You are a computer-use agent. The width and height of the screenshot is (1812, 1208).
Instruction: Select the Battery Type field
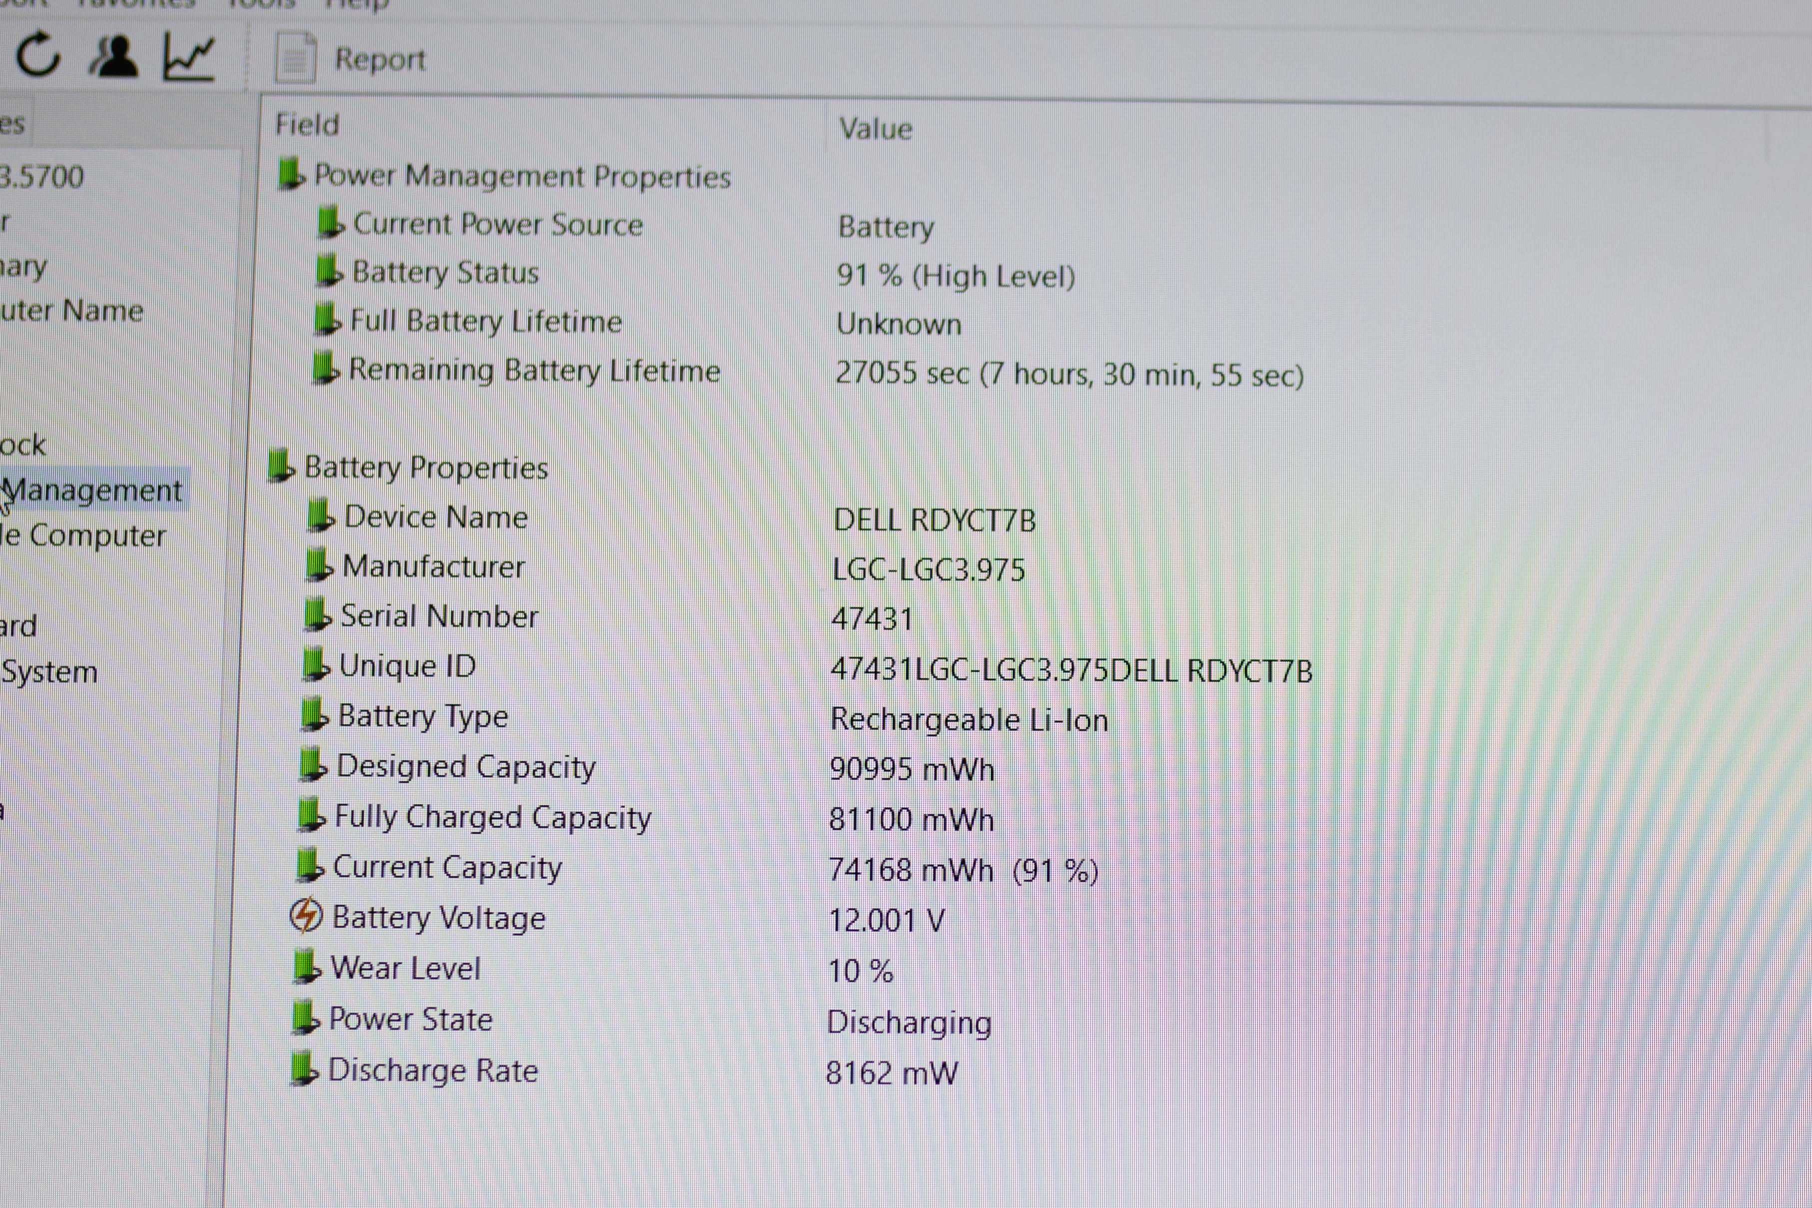423,717
